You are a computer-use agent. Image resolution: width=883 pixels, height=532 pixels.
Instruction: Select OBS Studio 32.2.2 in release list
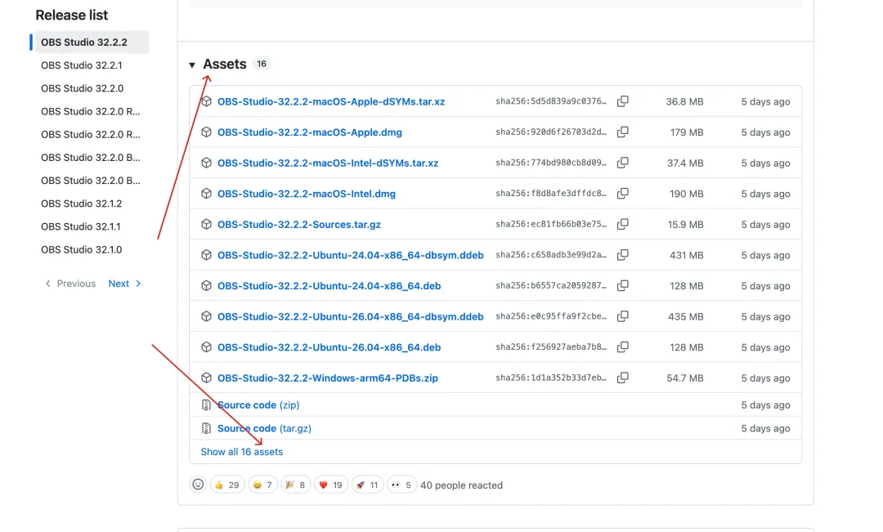pos(92,42)
